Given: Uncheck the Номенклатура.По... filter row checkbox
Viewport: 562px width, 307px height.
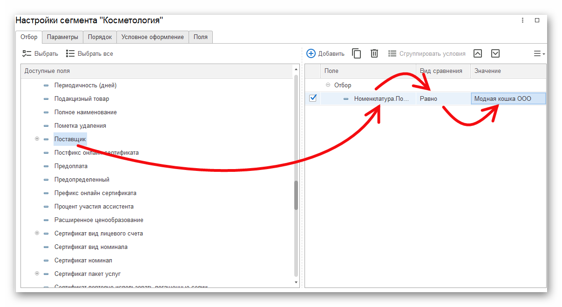Looking at the screenshot, I should pos(313,98).
